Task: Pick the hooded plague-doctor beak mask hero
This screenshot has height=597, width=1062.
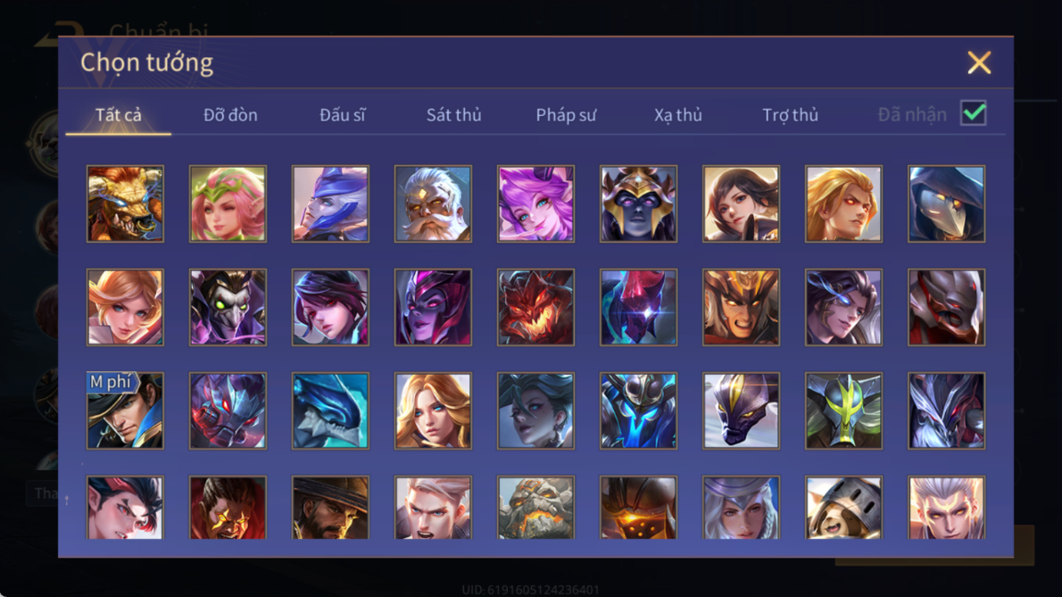Action: 946,203
